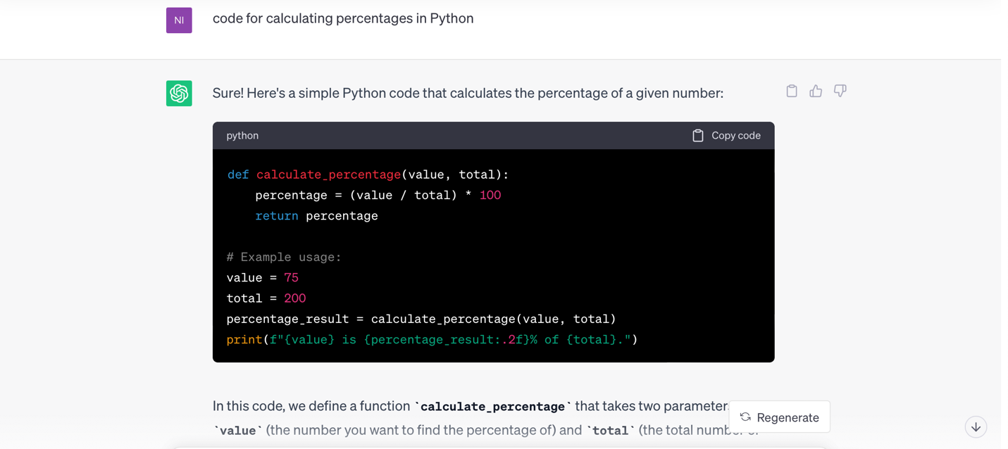Click the scroll-to-bottom arrow button
The height and width of the screenshot is (449, 1008).
[x=976, y=427]
